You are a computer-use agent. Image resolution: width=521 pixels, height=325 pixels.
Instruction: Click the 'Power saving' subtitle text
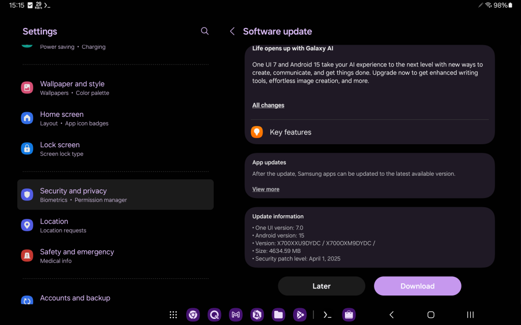click(57, 47)
